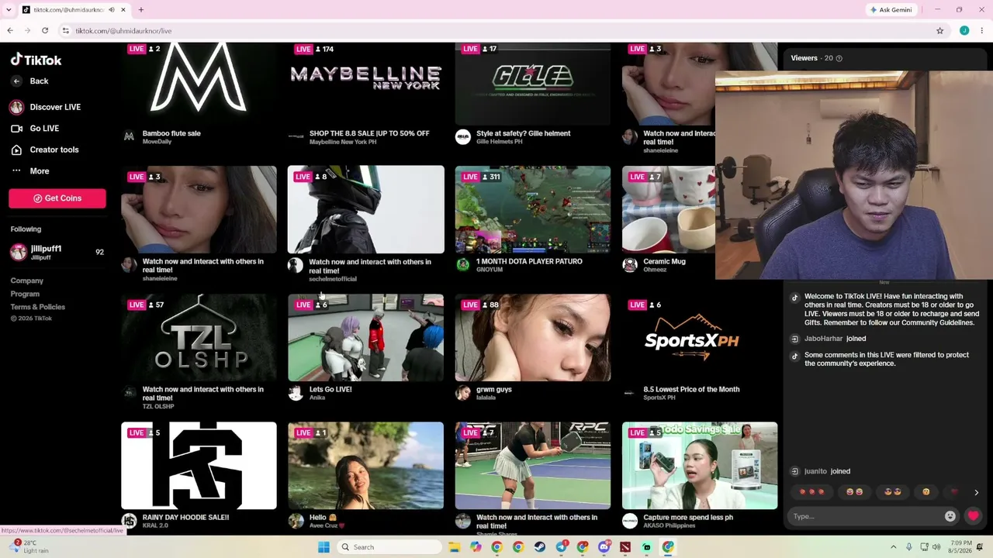The height and width of the screenshot is (558, 993).
Task: Click the microphone tray icon
Action: pos(909,547)
